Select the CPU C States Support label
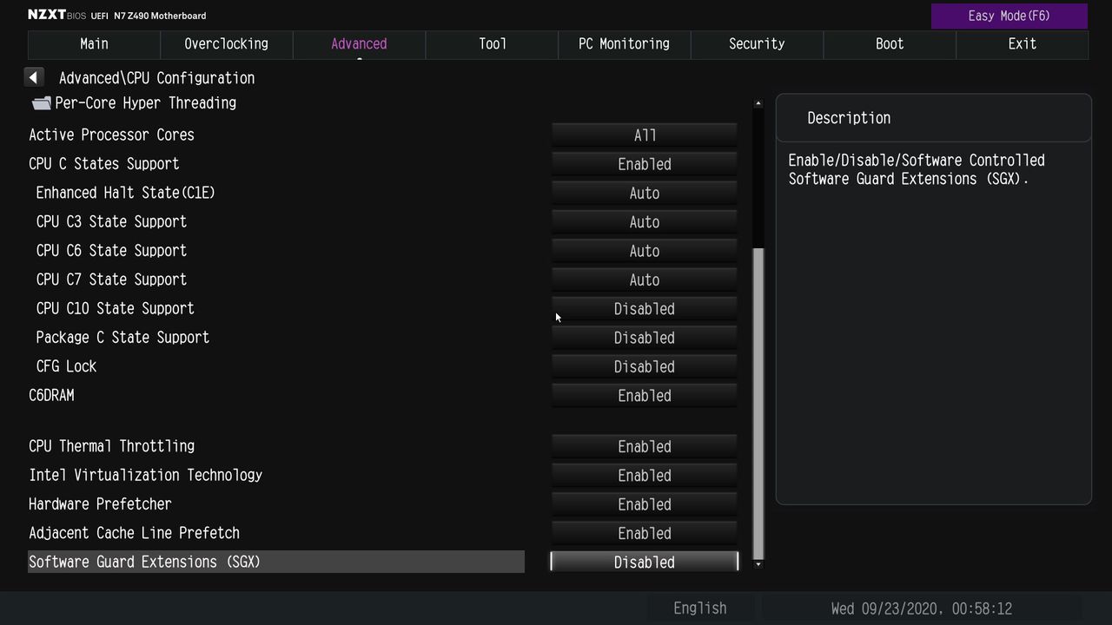This screenshot has width=1112, height=625. (104, 164)
